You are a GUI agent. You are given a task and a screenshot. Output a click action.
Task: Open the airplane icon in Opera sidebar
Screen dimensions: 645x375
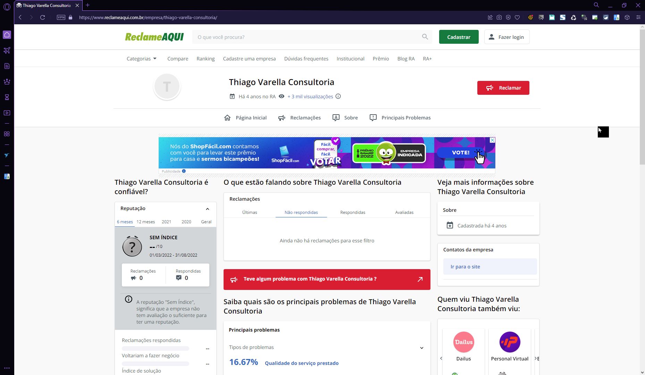[x=7, y=50]
